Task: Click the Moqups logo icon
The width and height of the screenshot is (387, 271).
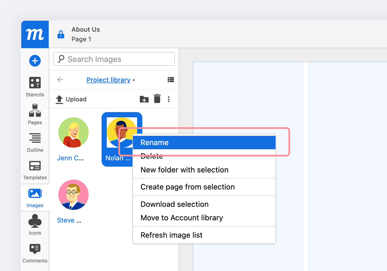Action: (x=35, y=34)
